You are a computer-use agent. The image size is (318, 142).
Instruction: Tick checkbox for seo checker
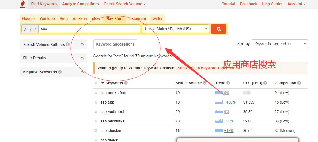point(96,131)
